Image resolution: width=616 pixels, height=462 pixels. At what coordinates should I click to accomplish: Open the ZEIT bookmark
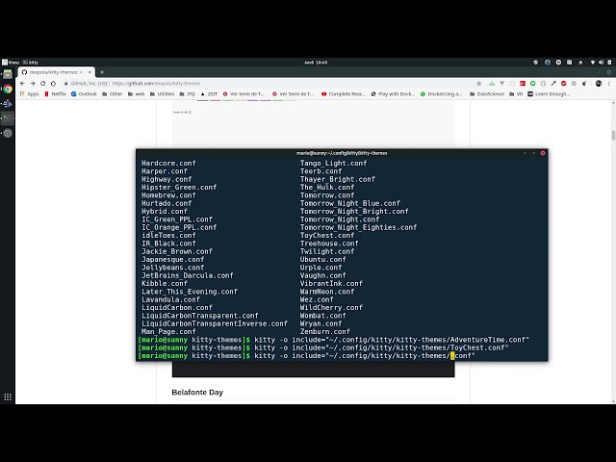[x=209, y=94]
